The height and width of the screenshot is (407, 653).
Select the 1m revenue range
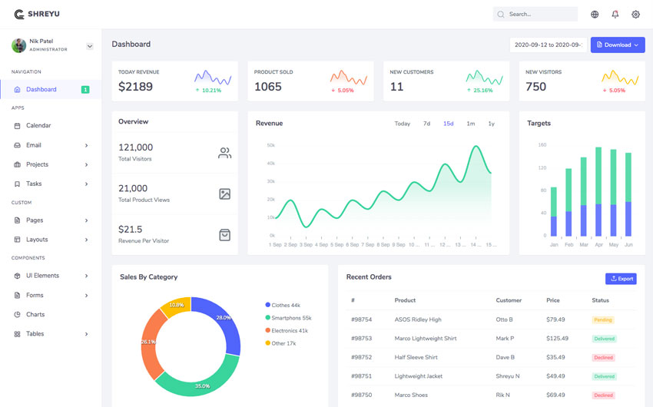pyautogui.click(x=471, y=124)
